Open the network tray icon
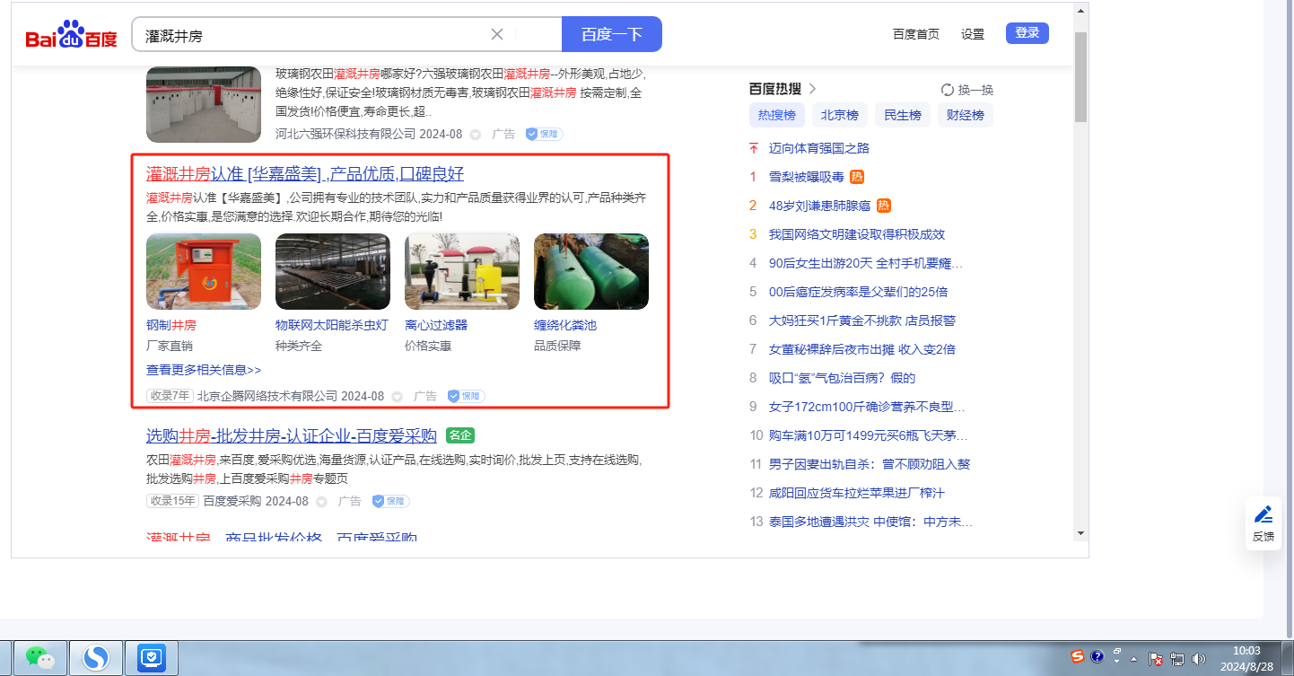 coord(1177,659)
